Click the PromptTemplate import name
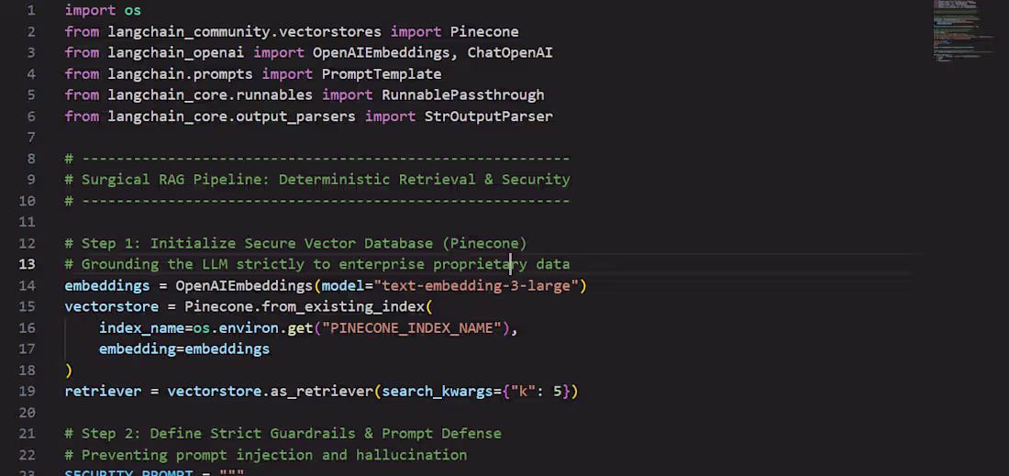Image resolution: width=1009 pixels, height=476 pixels. (x=382, y=73)
